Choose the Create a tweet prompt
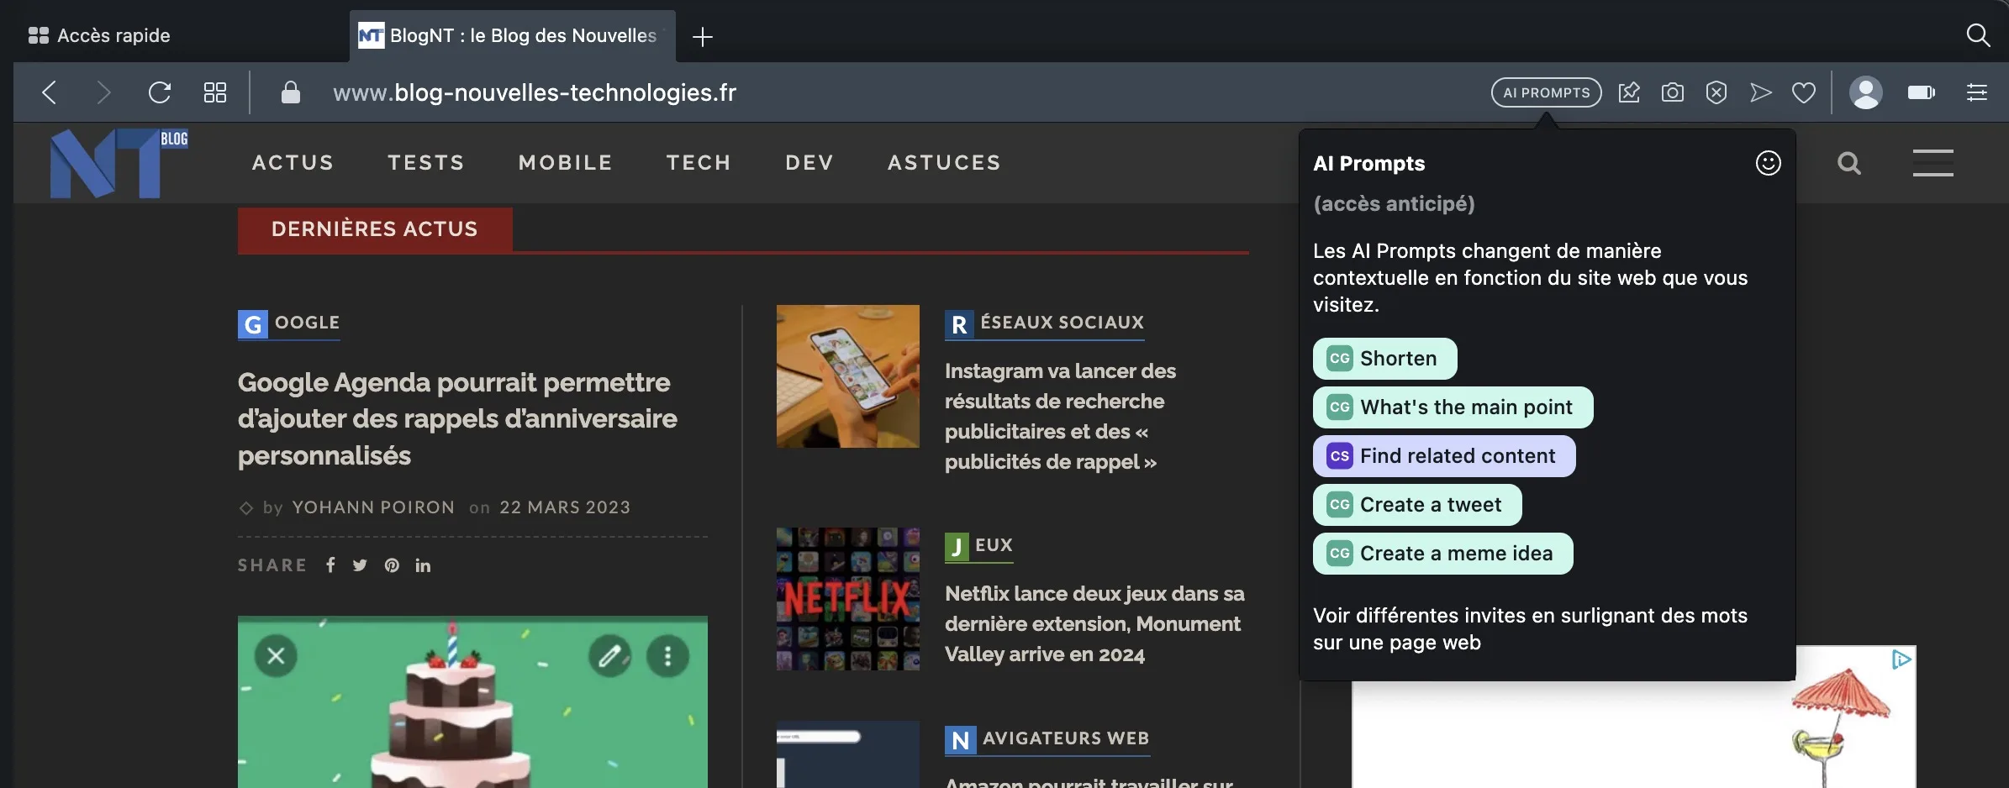 (1417, 505)
